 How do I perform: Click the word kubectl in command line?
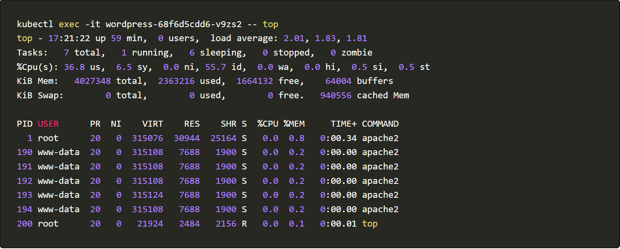(x=35, y=24)
